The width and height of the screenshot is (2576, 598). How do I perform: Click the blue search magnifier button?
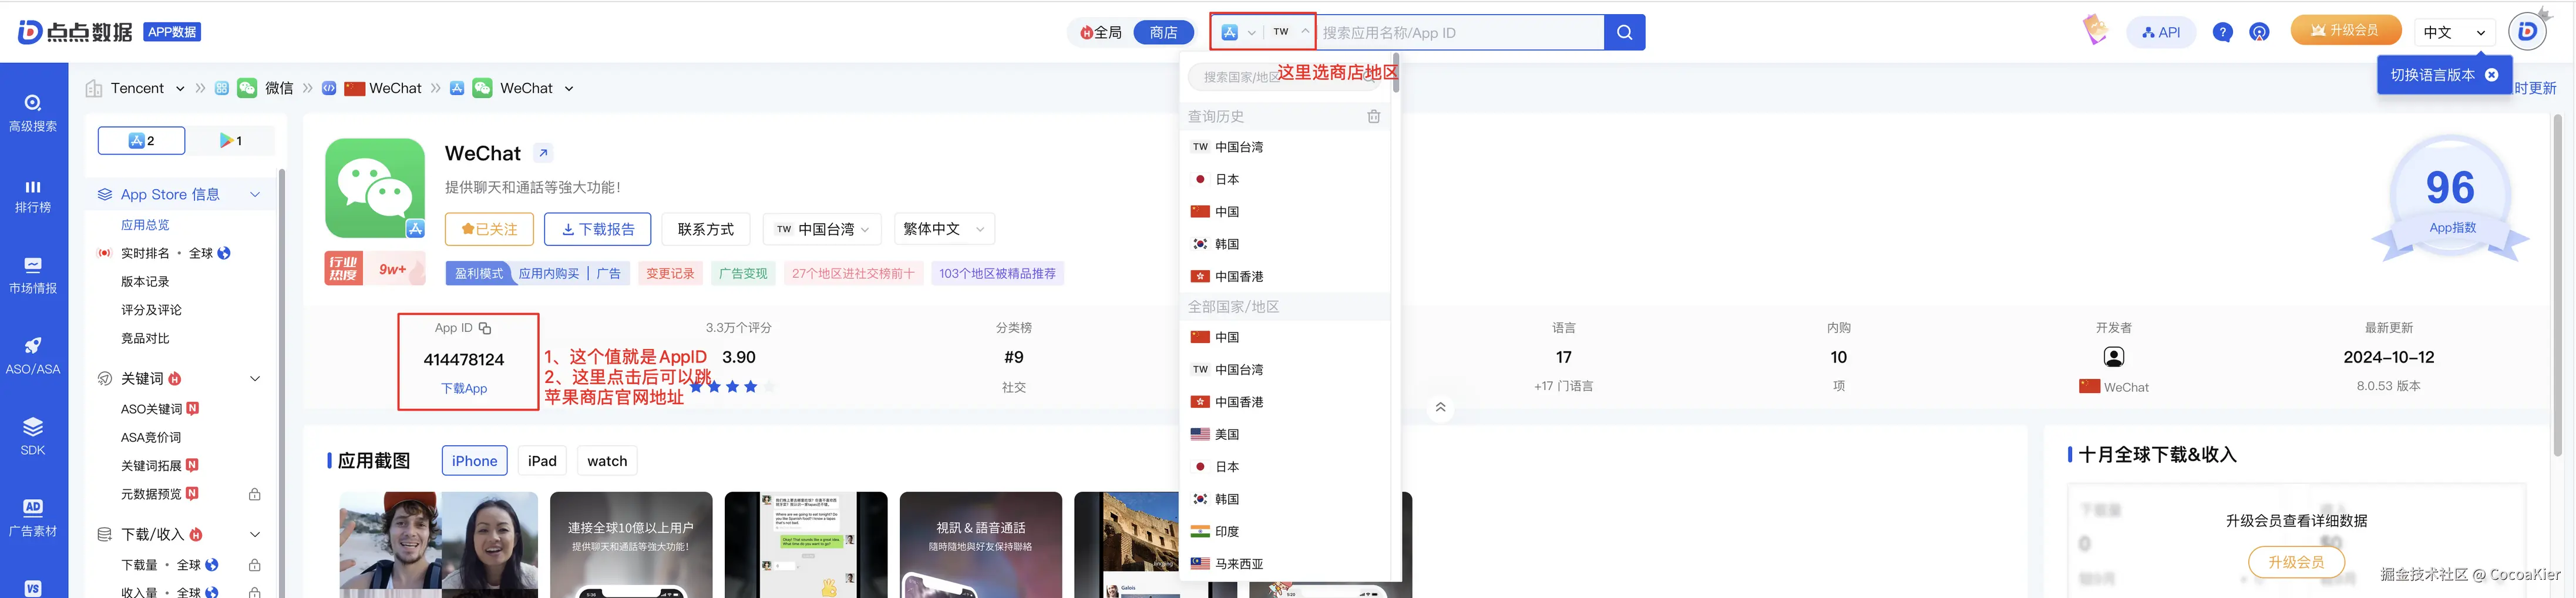1624,32
